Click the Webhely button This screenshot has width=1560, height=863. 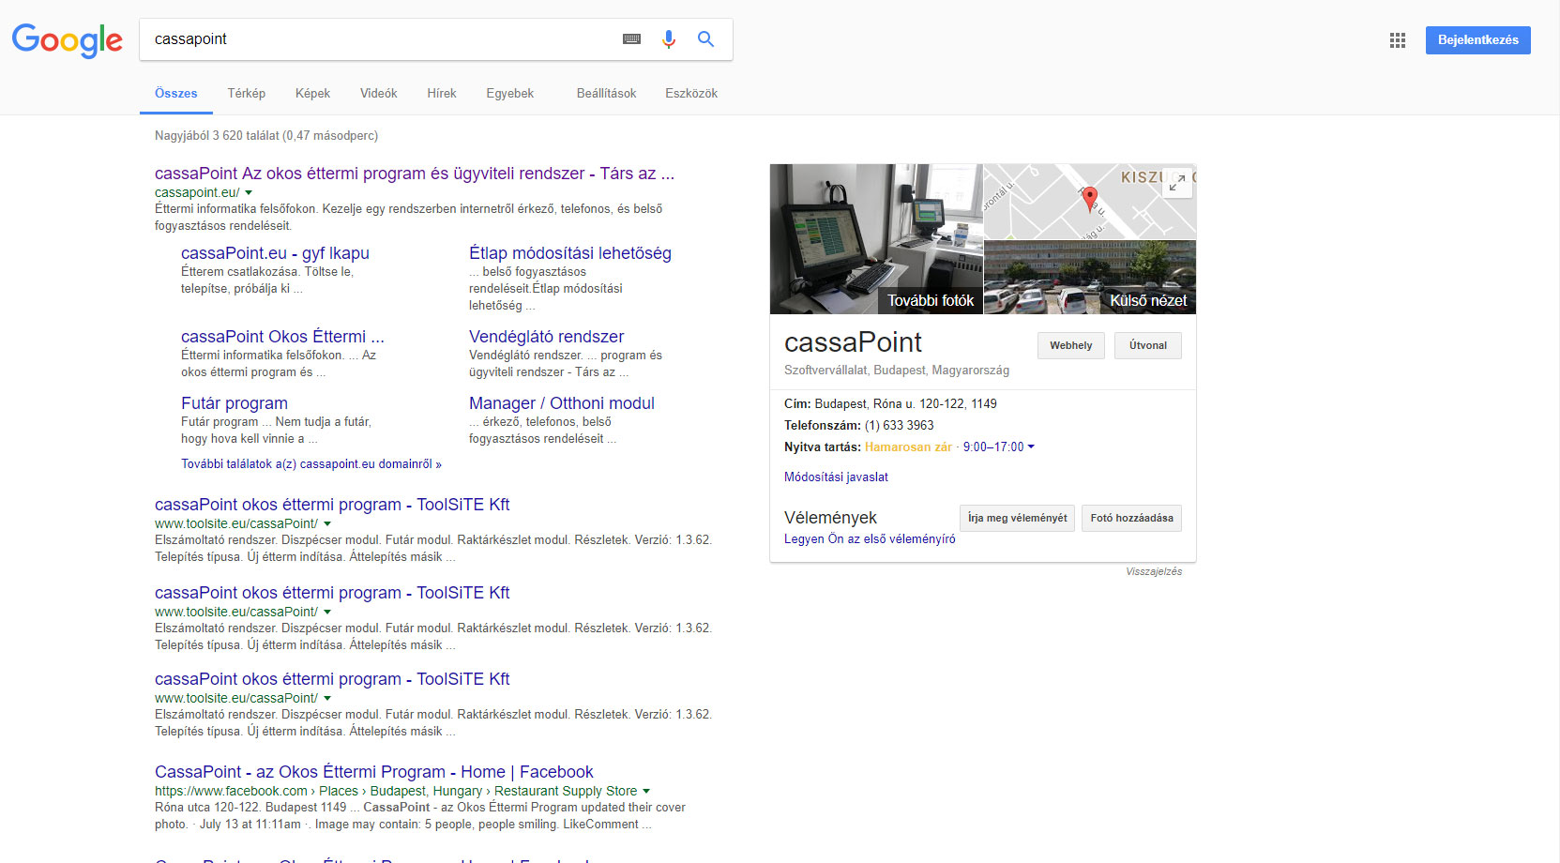pyautogui.click(x=1071, y=346)
